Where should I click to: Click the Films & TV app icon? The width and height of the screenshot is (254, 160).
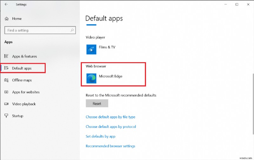tap(91, 50)
